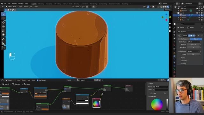Remove the Bevel modifier with X
The image size is (204, 115).
click(198, 35)
